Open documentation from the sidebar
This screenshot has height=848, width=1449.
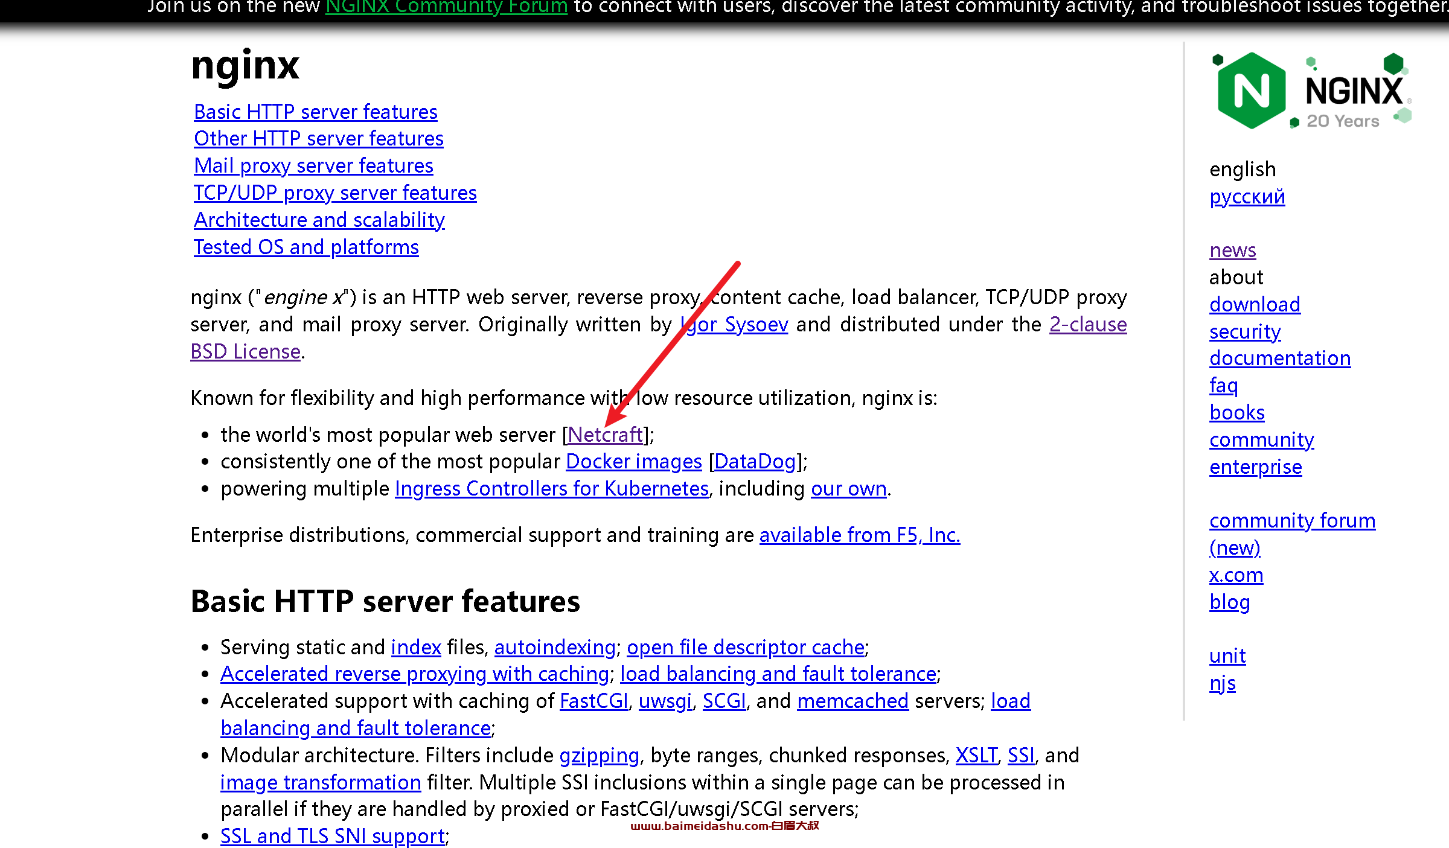(x=1280, y=359)
